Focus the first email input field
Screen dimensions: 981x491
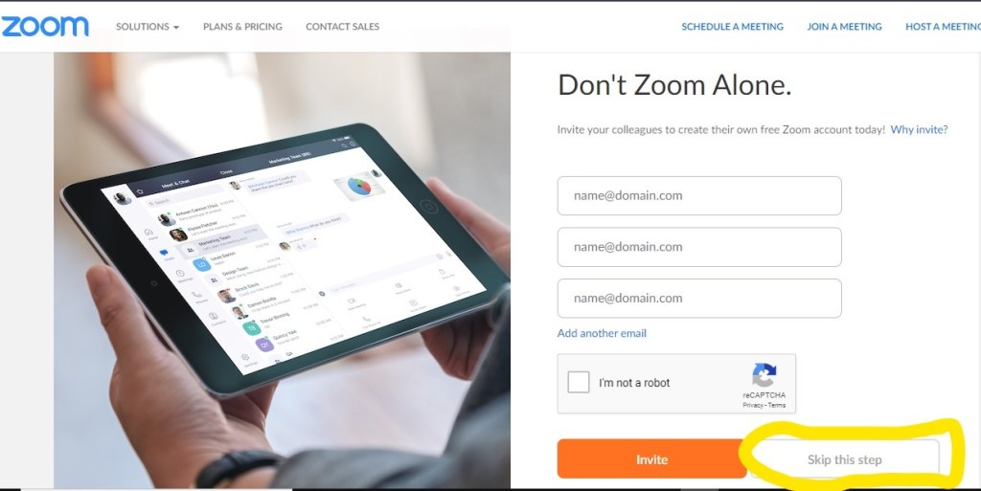tap(699, 195)
